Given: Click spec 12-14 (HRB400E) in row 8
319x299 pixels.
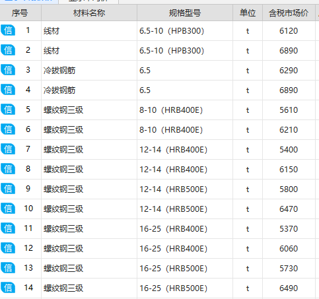Looking at the screenshot, I should click(174, 170).
